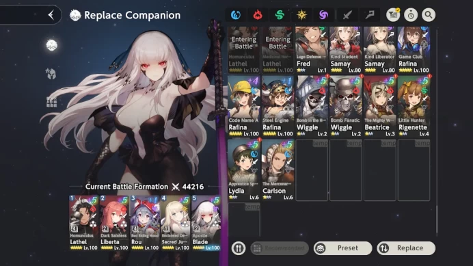Image resolution: width=473 pixels, height=266 pixels.
Task: Select Kind Student Samay card
Action: tap(346, 50)
